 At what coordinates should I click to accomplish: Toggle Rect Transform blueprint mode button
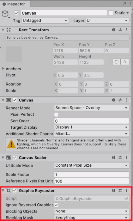click(x=117, y=62)
